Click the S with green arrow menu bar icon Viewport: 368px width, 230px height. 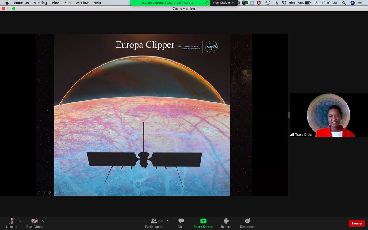point(245,3)
